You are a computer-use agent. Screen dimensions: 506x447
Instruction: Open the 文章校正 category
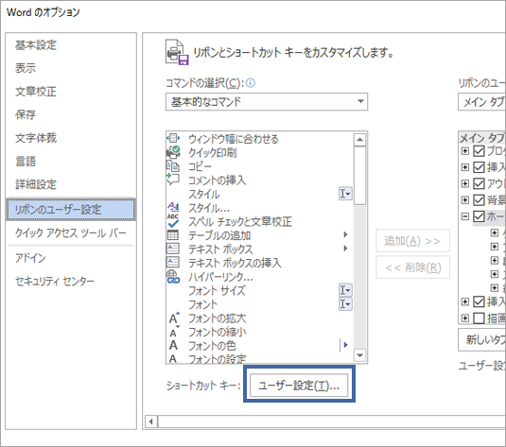36,92
